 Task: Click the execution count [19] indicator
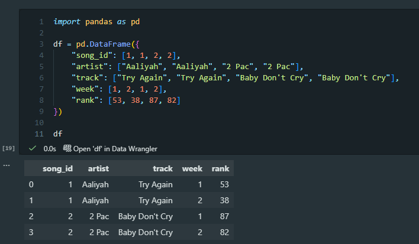[x=9, y=147]
